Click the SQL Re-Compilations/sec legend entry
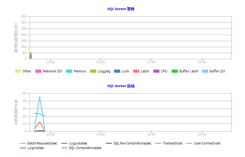The image size is (245, 157). tap(128, 143)
